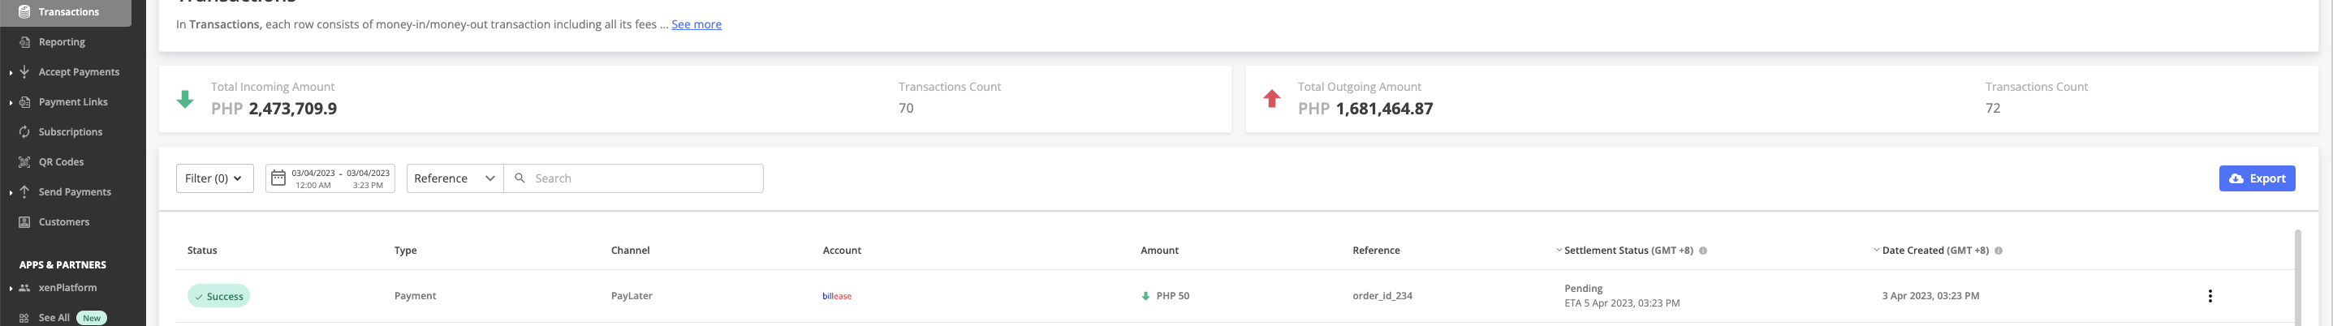2333x326 pixels.
Task: Expand the Payment Links sidebar section
Action: tap(11, 102)
